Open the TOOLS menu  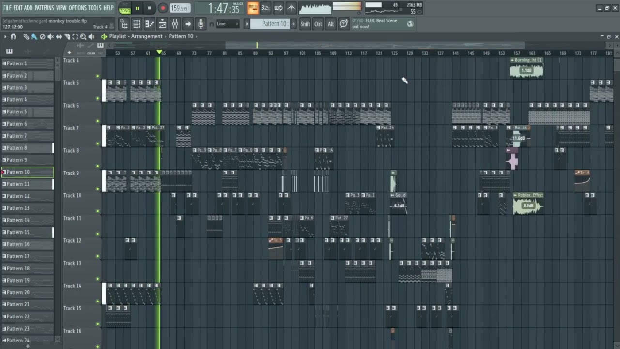coord(95,8)
